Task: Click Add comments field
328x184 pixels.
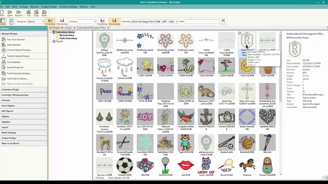Action: tap(310, 107)
